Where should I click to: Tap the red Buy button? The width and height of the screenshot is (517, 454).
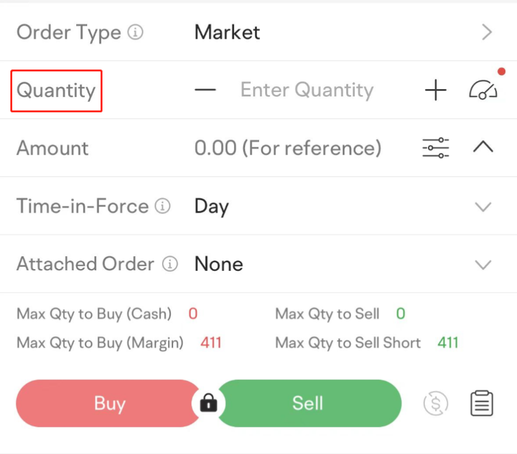(x=107, y=403)
